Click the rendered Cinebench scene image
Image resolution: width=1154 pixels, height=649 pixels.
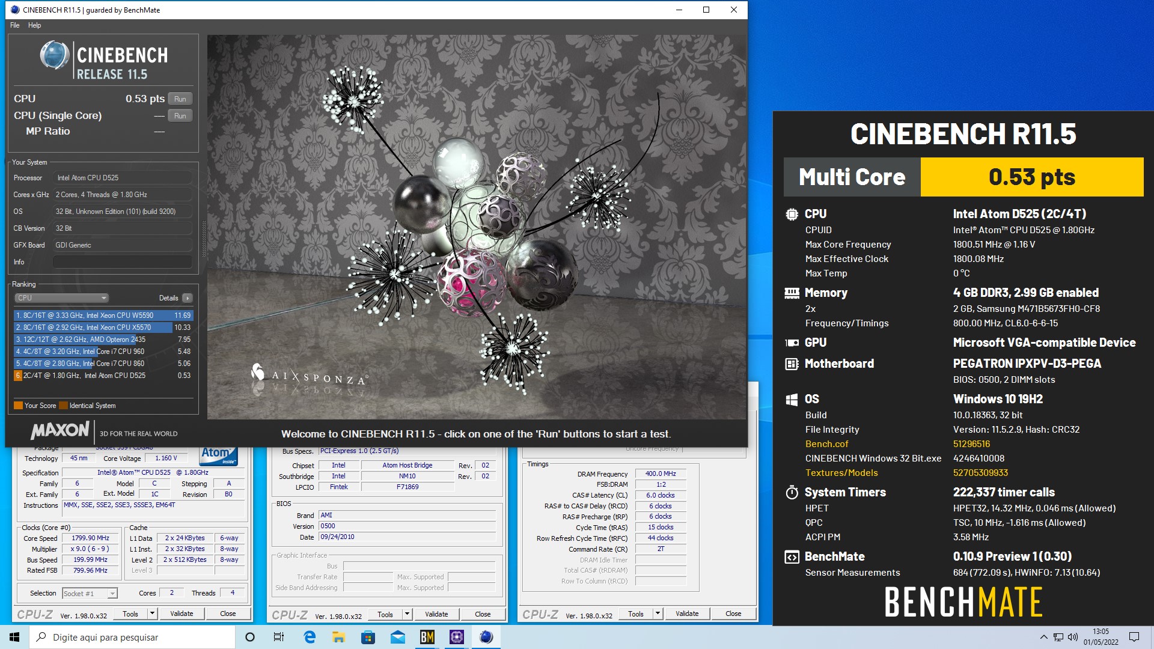[477, 227]
